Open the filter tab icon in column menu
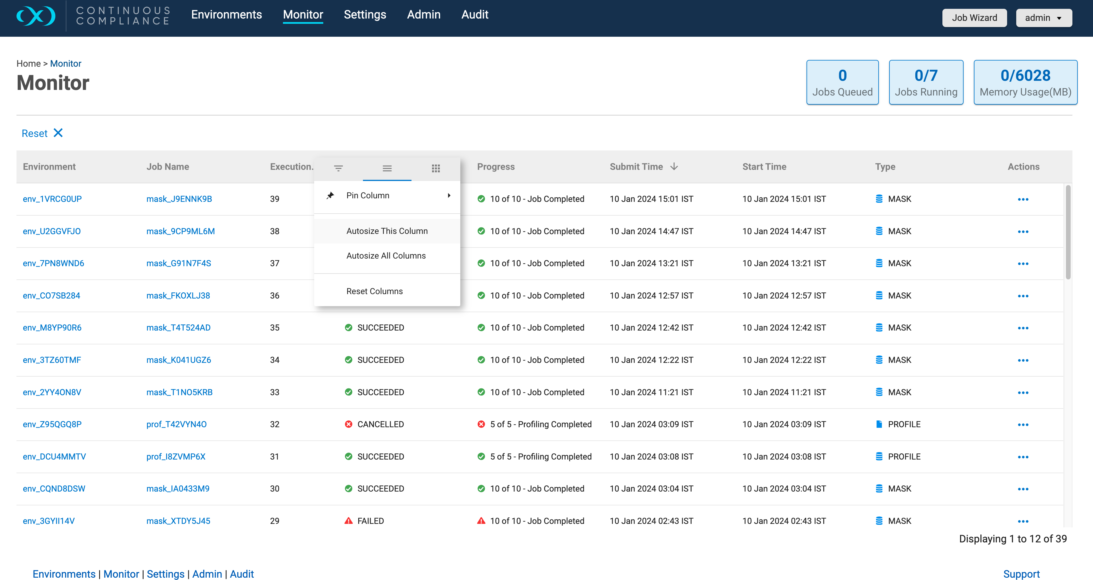This screenshot has height=580, width=1093. (338, 168)
